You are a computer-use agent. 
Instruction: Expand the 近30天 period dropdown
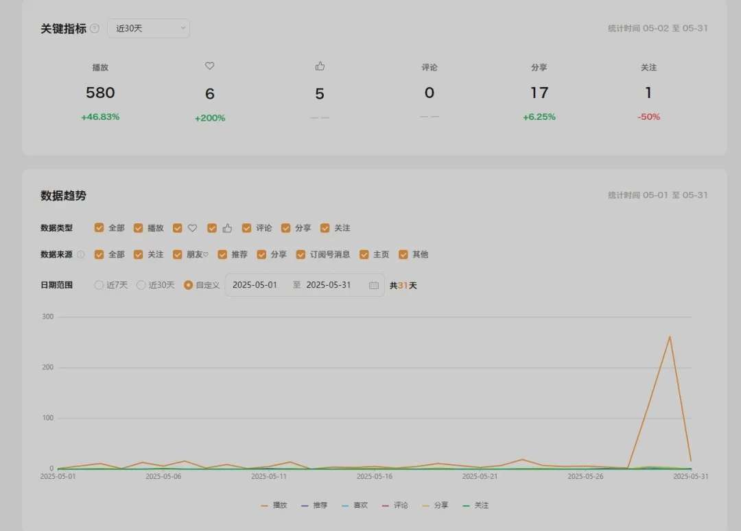[x=149, y=28]
